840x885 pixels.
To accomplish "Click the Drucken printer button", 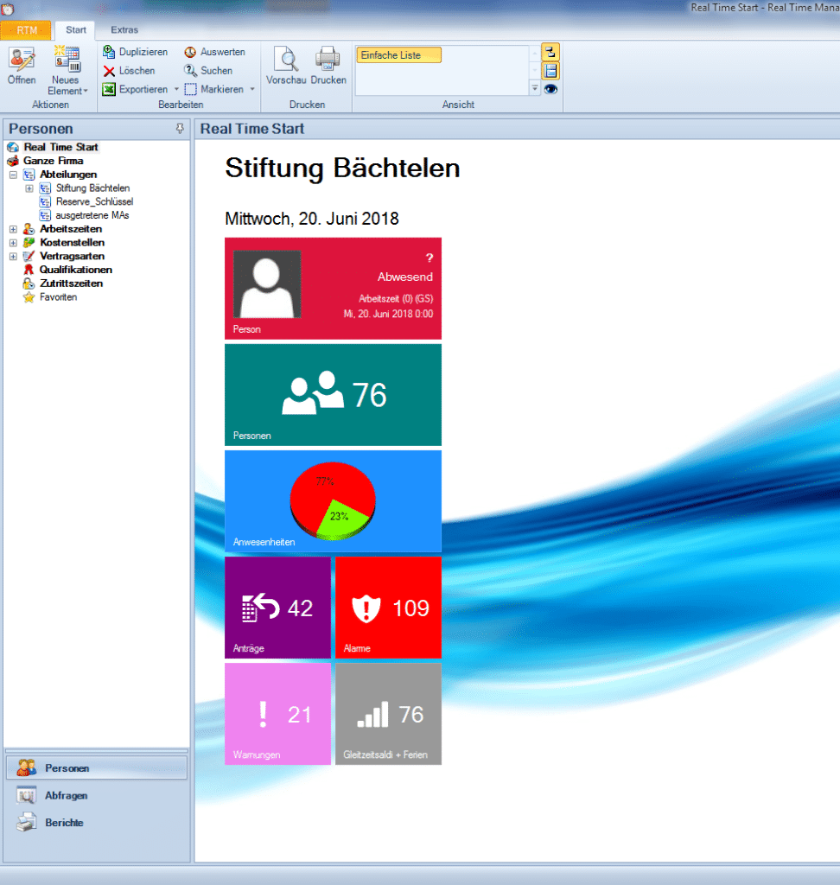I will point(328,66).
